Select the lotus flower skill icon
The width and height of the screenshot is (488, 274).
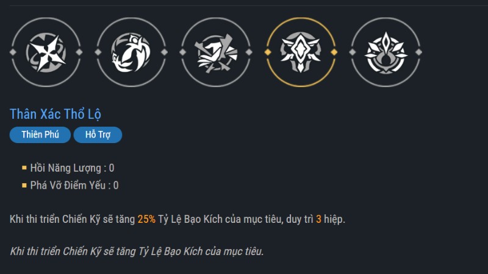(x=386, y=52)
